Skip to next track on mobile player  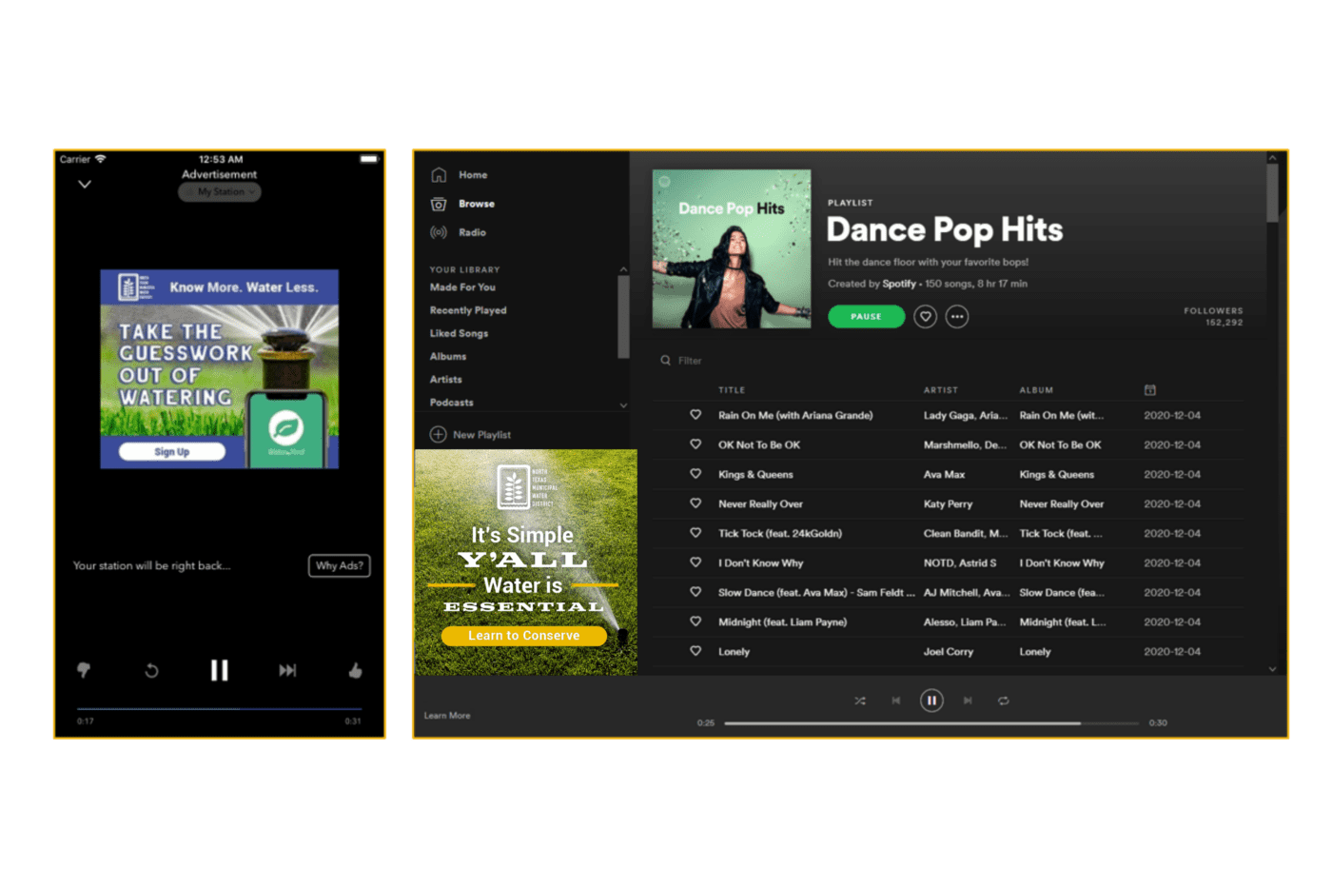(287, 671)
